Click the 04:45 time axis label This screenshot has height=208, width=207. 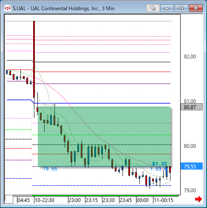(x=23, y=200)
